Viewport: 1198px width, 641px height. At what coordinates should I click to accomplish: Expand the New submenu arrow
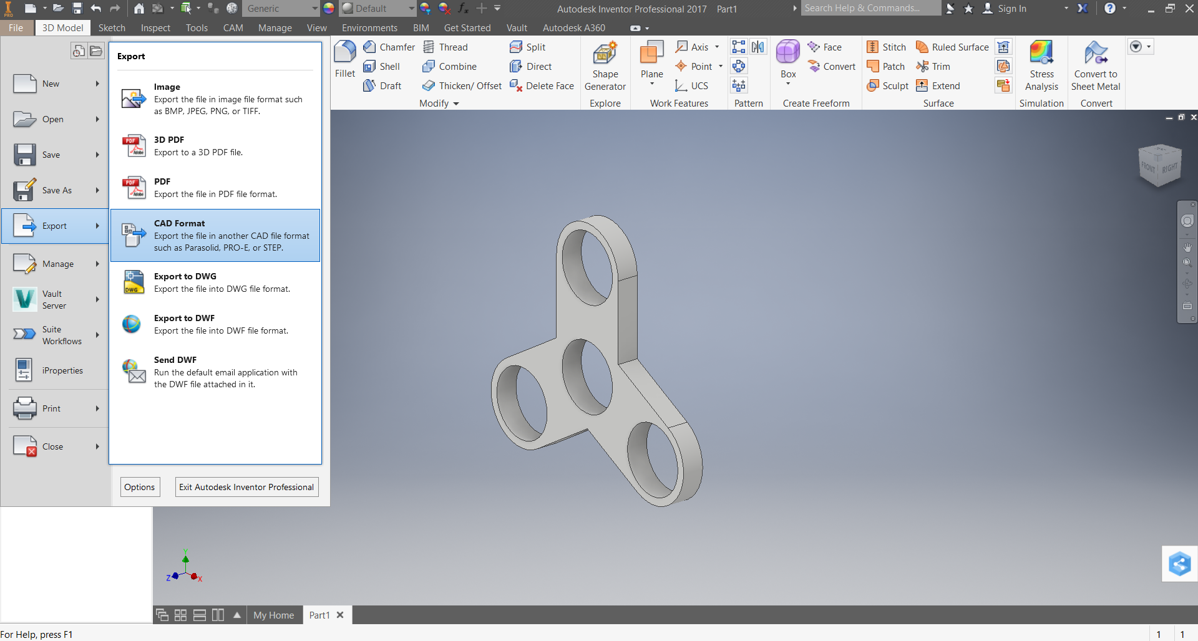point(97,84)
